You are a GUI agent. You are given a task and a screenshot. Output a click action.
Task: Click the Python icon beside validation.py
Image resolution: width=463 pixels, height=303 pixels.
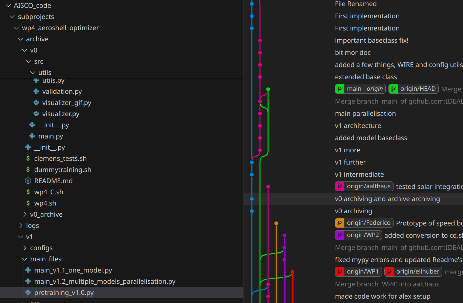click(x=36, y=91)
